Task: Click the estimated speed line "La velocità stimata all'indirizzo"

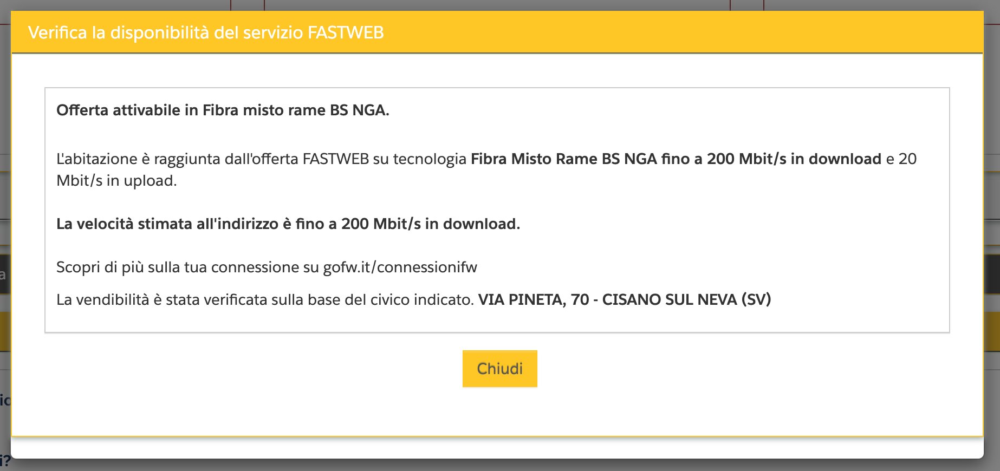Action: point(288,224)
